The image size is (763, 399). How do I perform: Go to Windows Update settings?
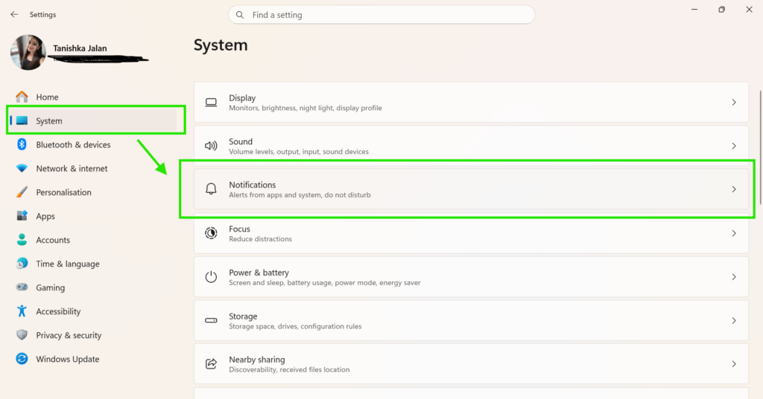click(92, 359)
